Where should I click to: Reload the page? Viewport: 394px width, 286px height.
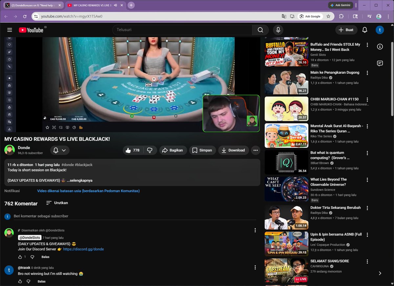click(25, 16)
